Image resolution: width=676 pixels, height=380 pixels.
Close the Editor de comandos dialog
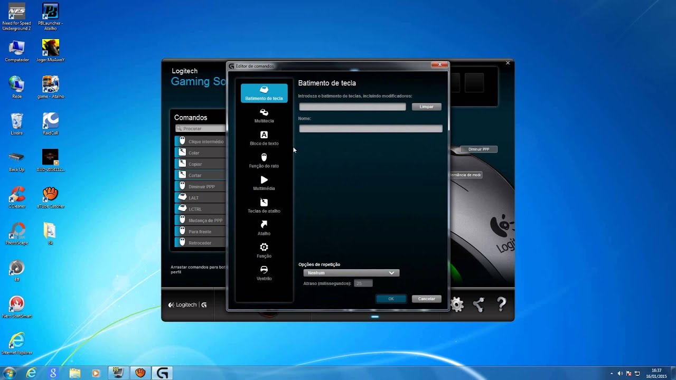pos(439,64)
